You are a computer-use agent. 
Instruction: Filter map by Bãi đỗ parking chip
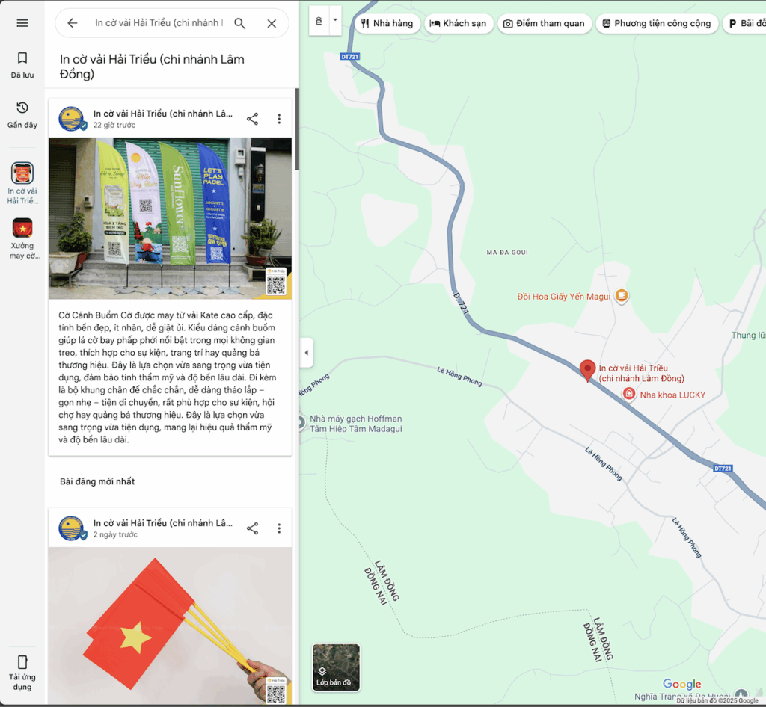[745, 23]
